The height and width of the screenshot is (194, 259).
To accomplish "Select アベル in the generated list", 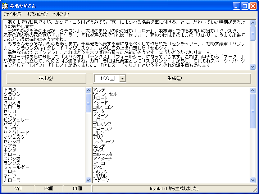I will pos(99,167).
